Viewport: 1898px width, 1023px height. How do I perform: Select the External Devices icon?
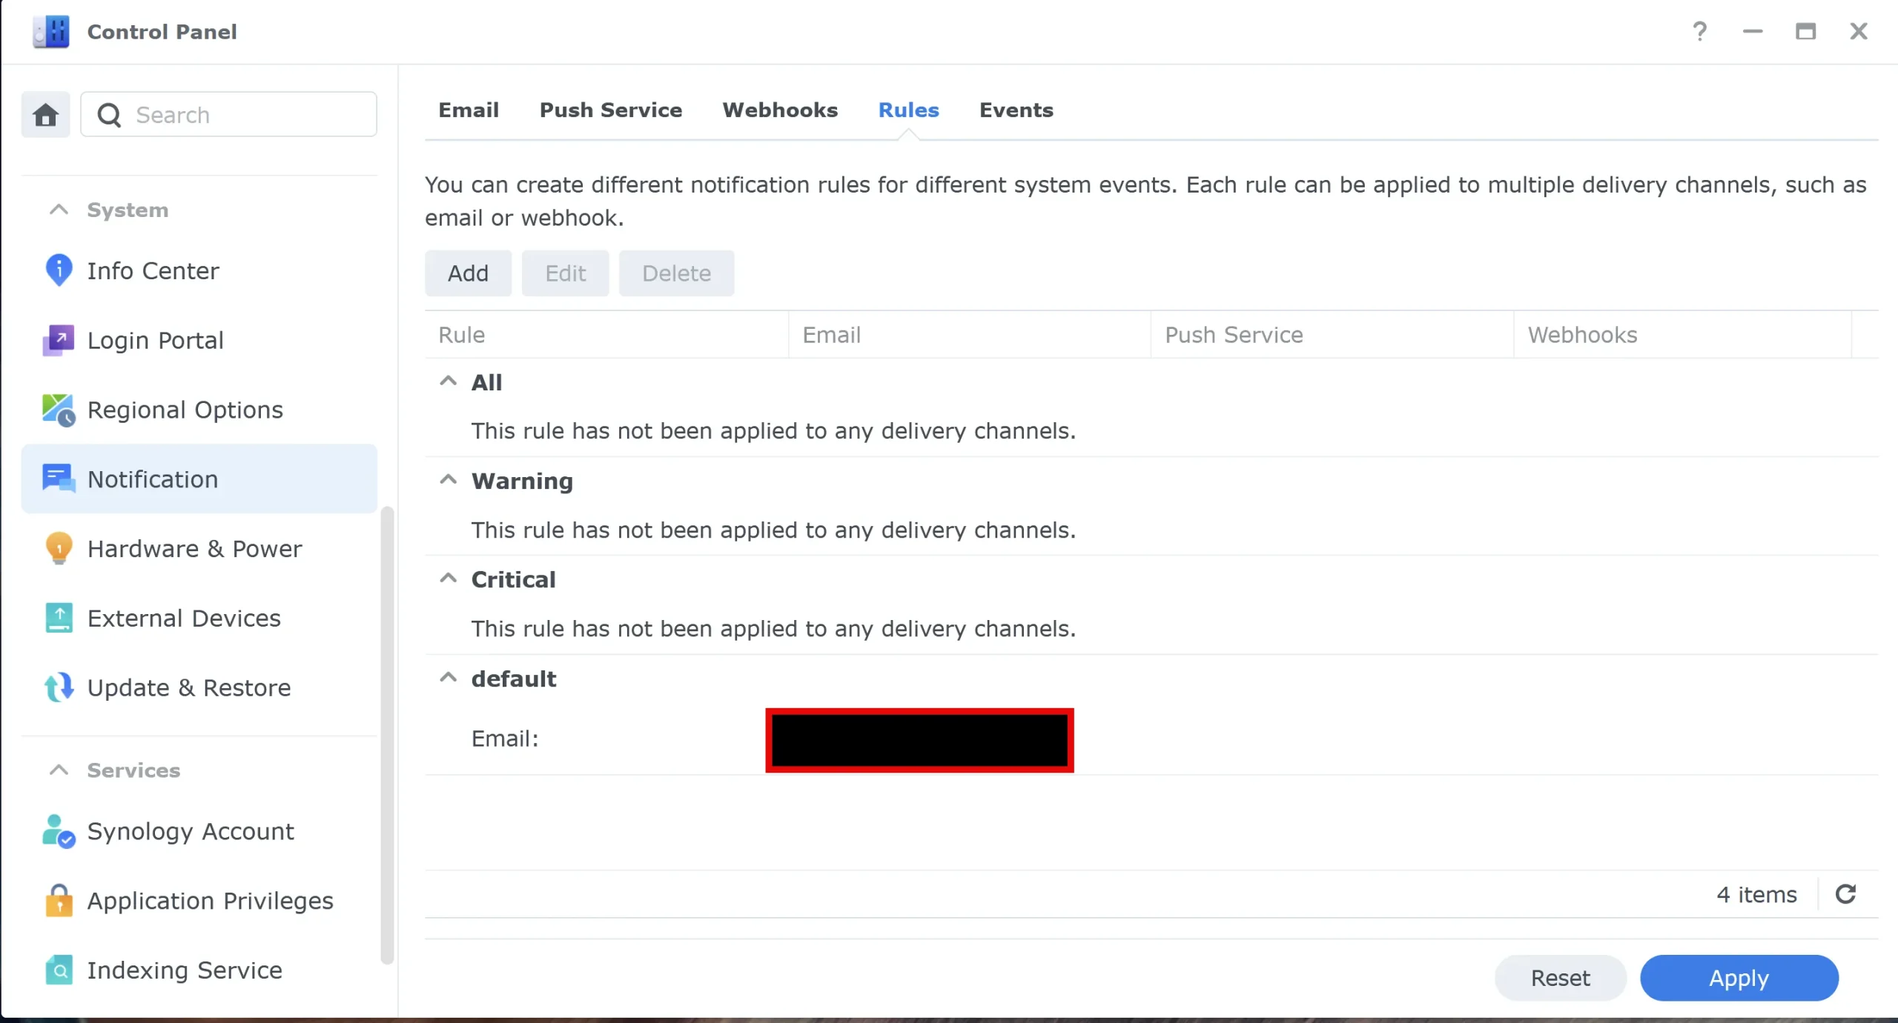click(59, 617)
